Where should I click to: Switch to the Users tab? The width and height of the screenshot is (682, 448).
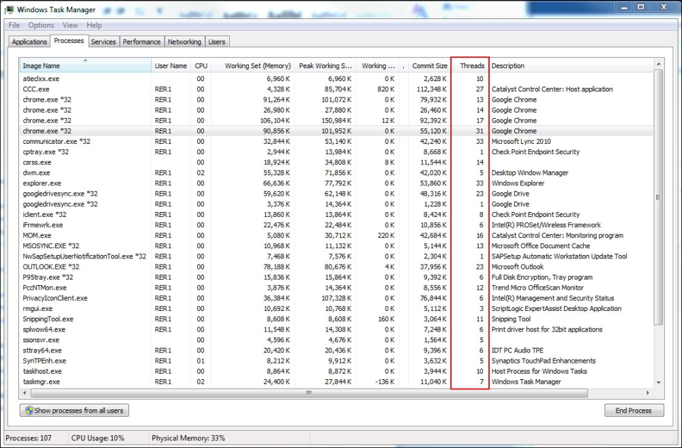(217, 42)
